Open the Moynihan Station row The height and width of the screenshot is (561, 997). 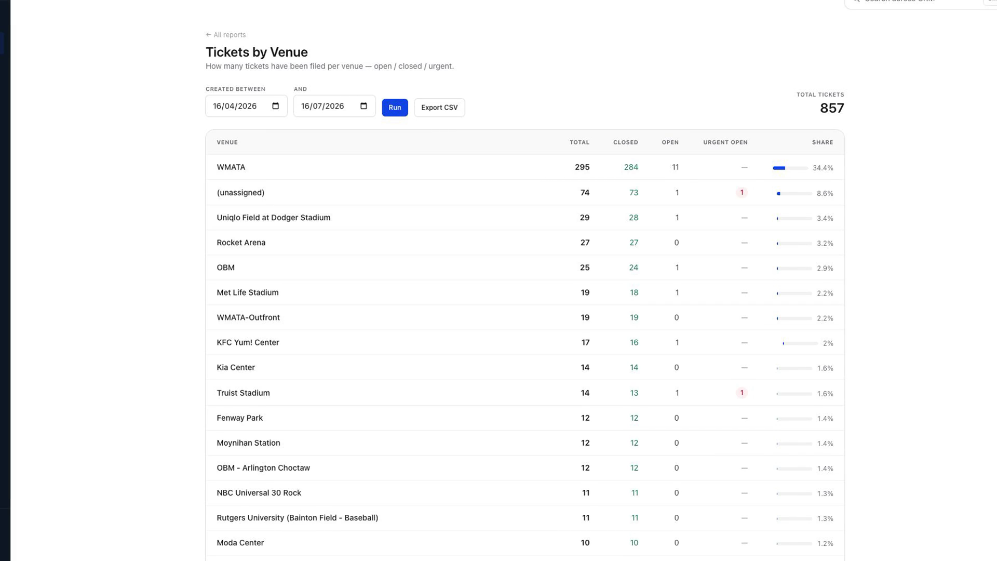[525, 443]
